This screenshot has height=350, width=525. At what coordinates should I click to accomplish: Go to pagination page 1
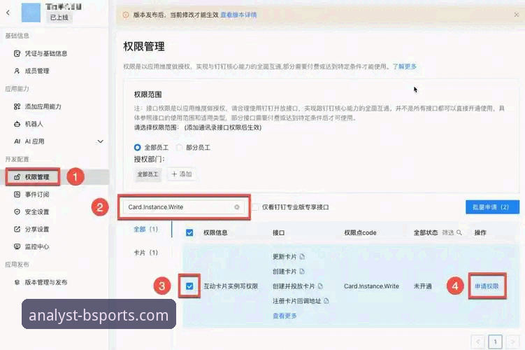point(495,342)
